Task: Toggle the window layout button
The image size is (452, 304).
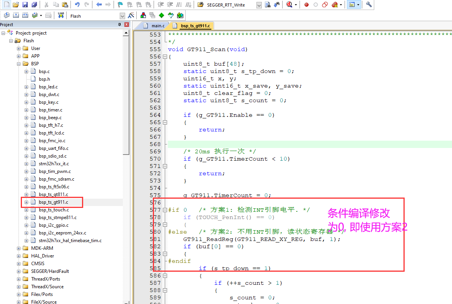Action: [x=352, y=5]
